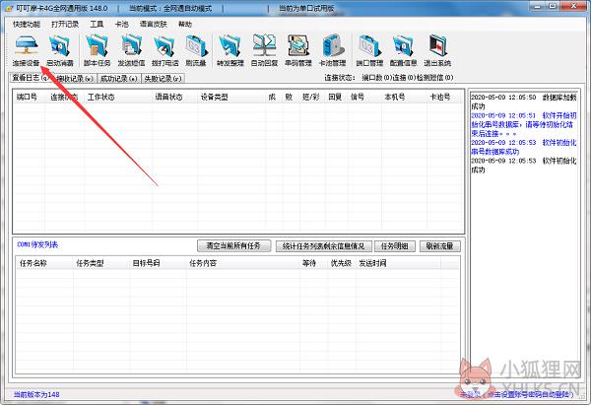591x405 pixels.
Task: Click the 回复 column header
Action: 335,97
